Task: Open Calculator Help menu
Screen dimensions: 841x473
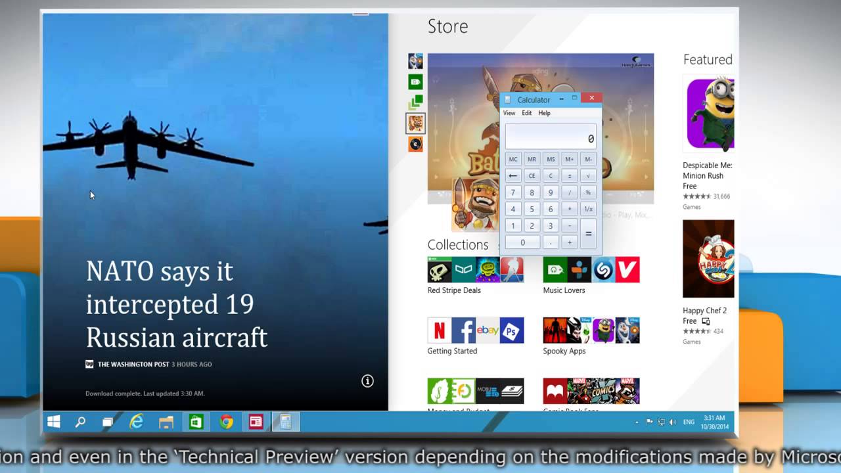Action: (x=544, y=113)
